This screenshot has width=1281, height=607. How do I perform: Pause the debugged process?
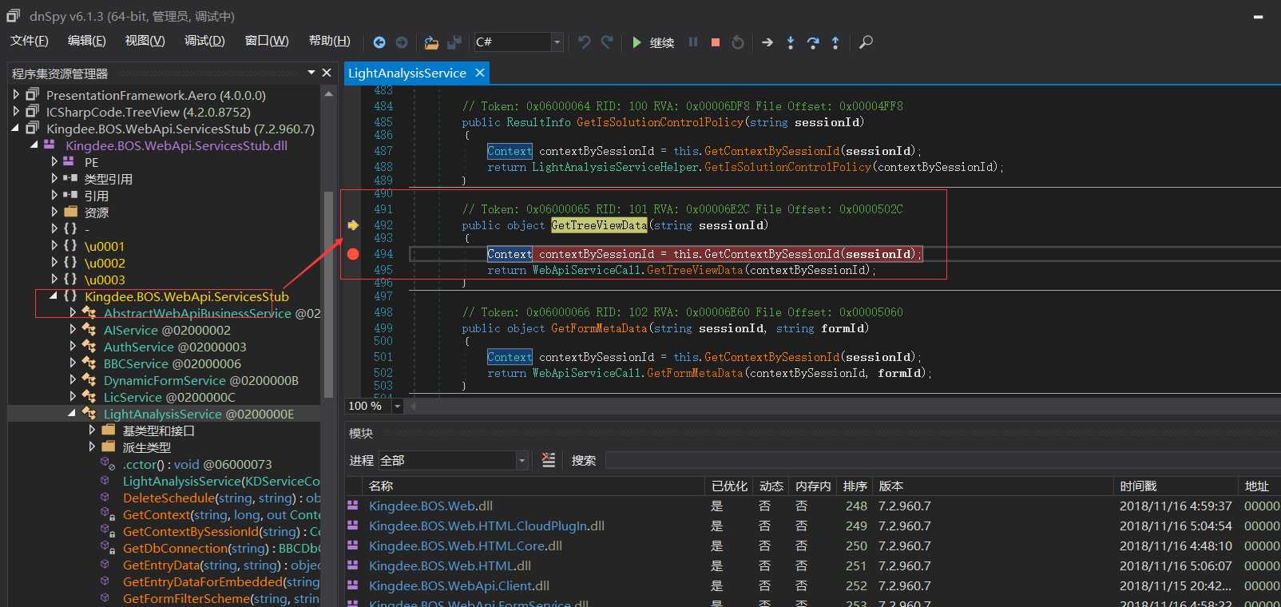click(693, 42)
